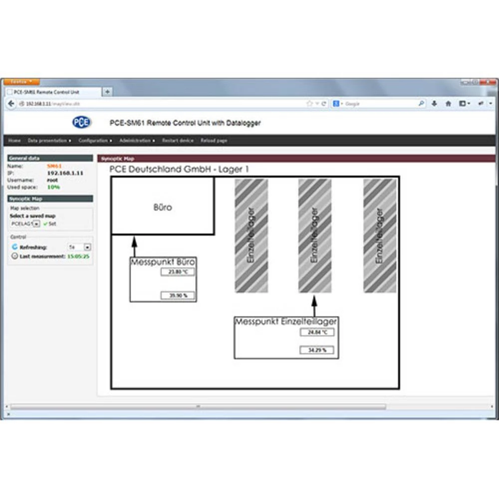Open the Administration menu
This screenshot has height=499, width=499.
[137, 141]
